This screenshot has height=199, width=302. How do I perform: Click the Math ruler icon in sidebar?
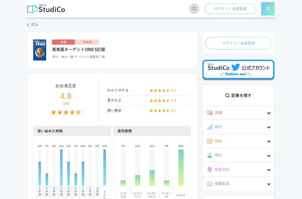tap(210, 127)
